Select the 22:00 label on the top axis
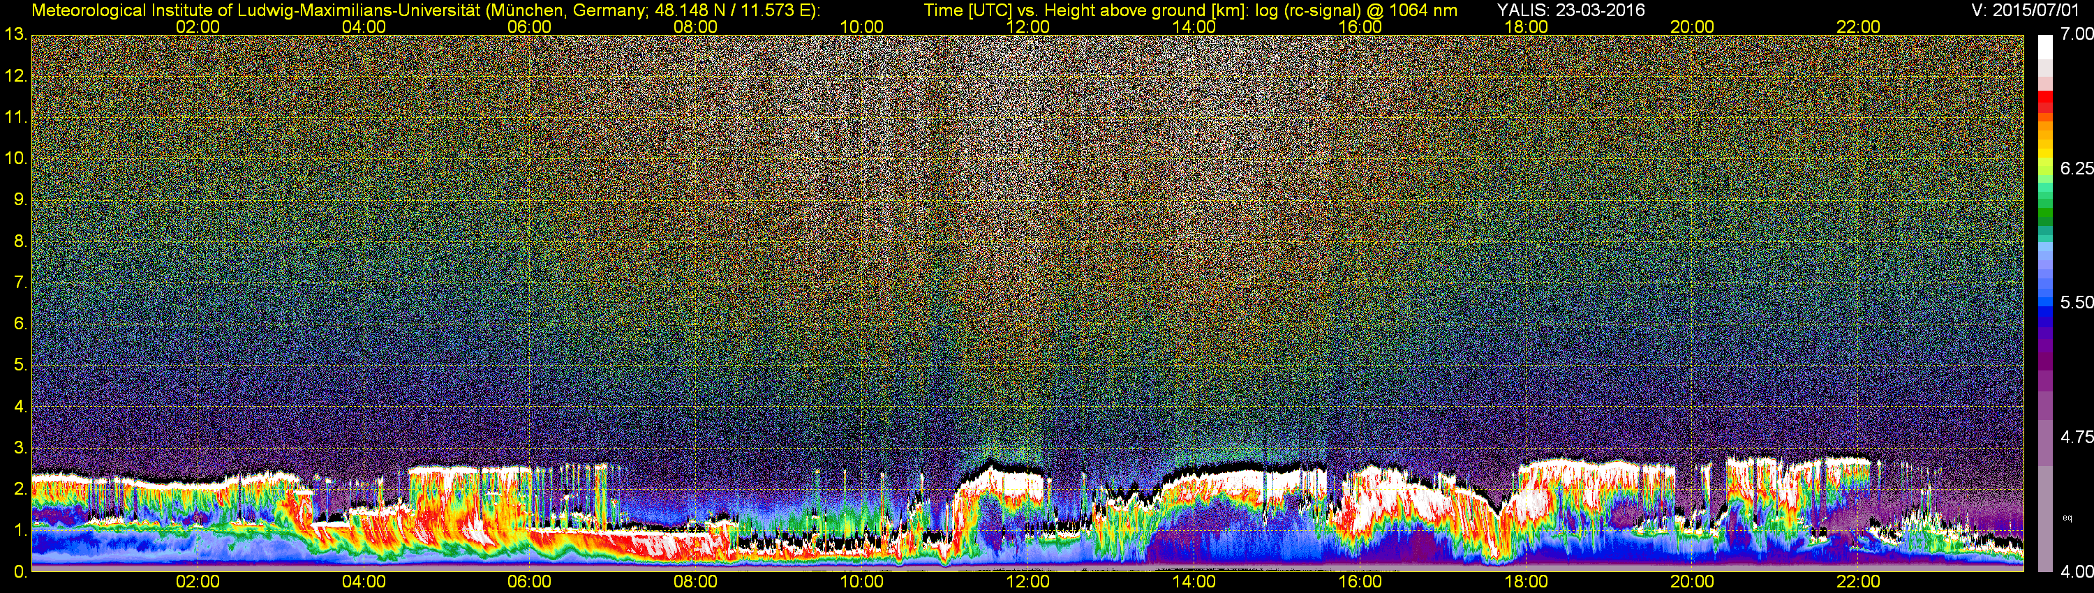This screenshot has height=593, width=2094. pyautogui.click(x=1858, y=27)
